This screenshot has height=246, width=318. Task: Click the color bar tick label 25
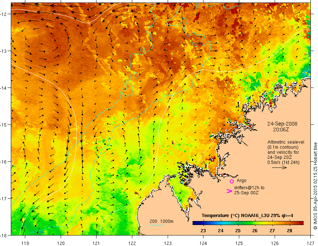[238, 230]
